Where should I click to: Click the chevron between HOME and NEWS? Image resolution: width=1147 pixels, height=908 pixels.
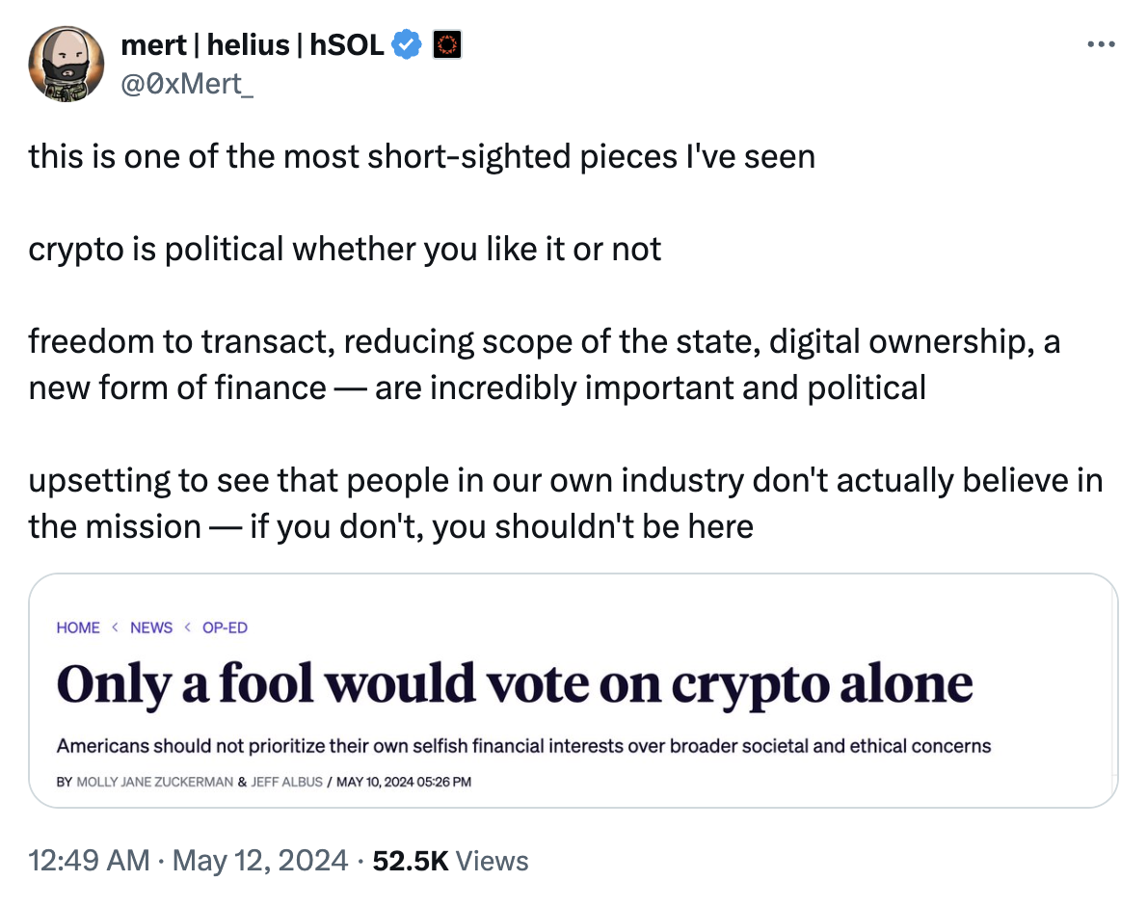115,628
